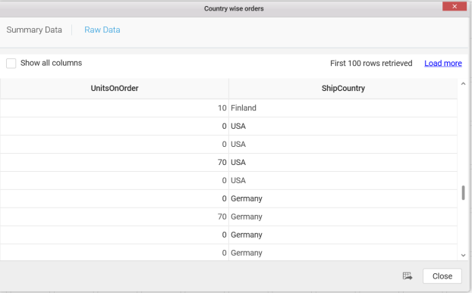Sort by the UnitsOnOrder column header

pyautogui.click(x=115, y=89)
